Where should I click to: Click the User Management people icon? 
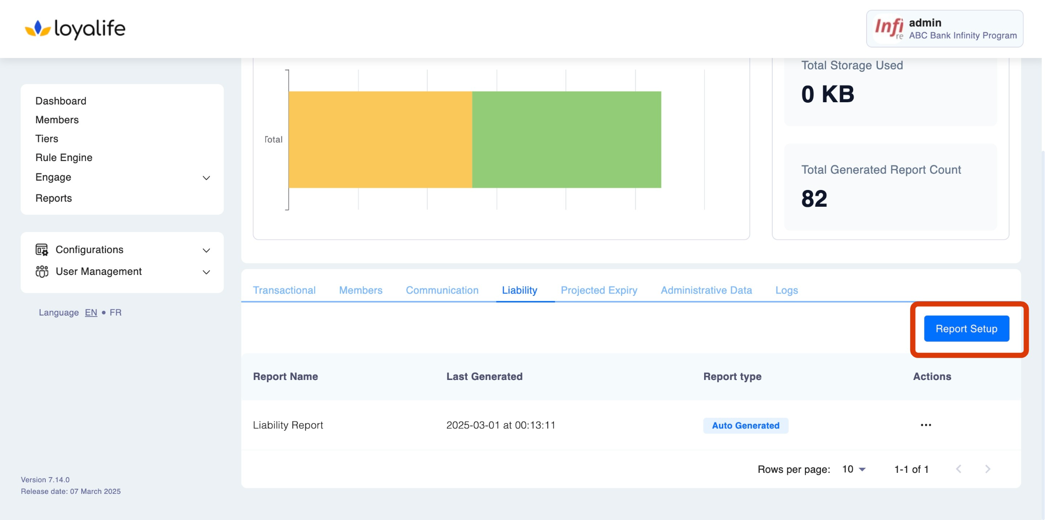pos(42,271)
